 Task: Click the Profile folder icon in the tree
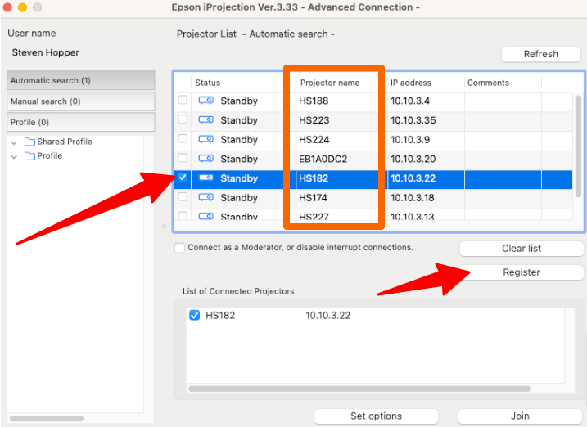[x=29, y=156]
